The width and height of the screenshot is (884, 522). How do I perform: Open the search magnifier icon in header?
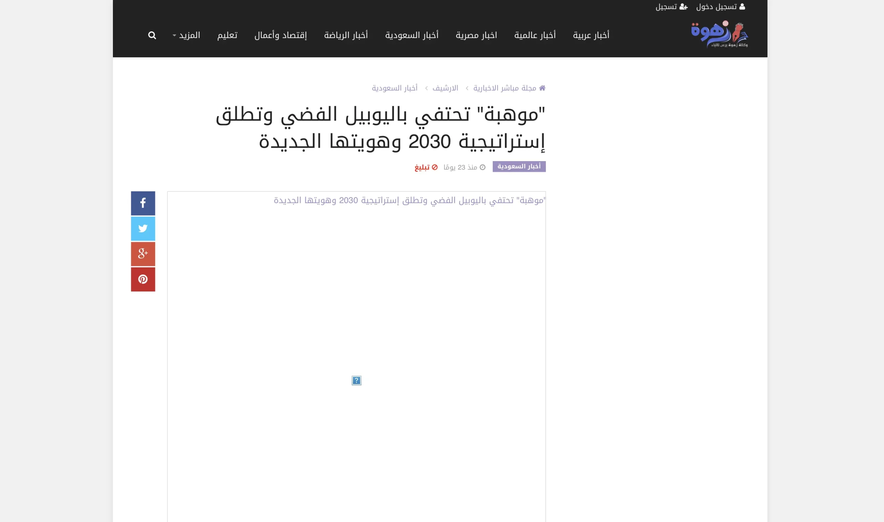click(x=152, y=35)
